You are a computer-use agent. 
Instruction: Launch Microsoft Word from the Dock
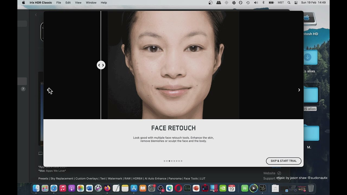[89, 188]
